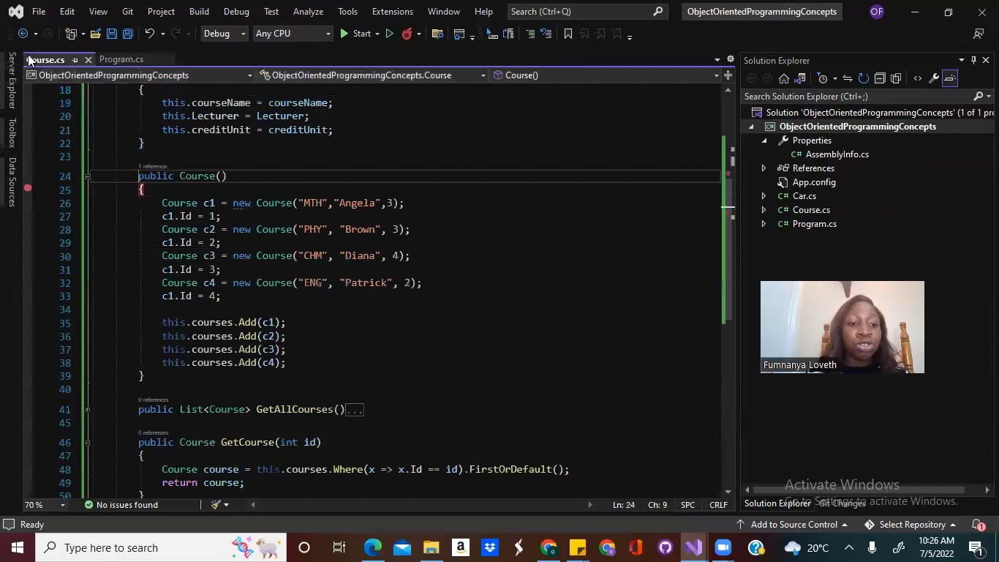
Task: Save the current file with Save icon
Action: 111,34
